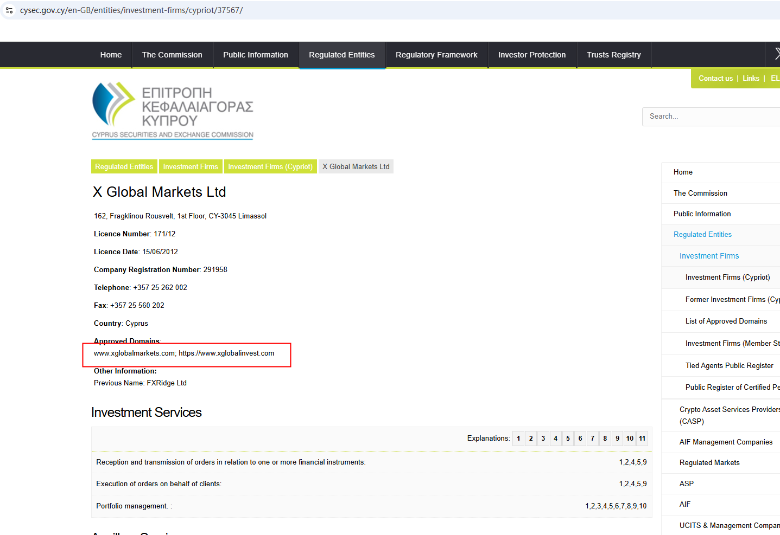Viewport: 780px width, 535px height.
Task: Click the URL in the address bar
Action: click(x=131, y=10)
